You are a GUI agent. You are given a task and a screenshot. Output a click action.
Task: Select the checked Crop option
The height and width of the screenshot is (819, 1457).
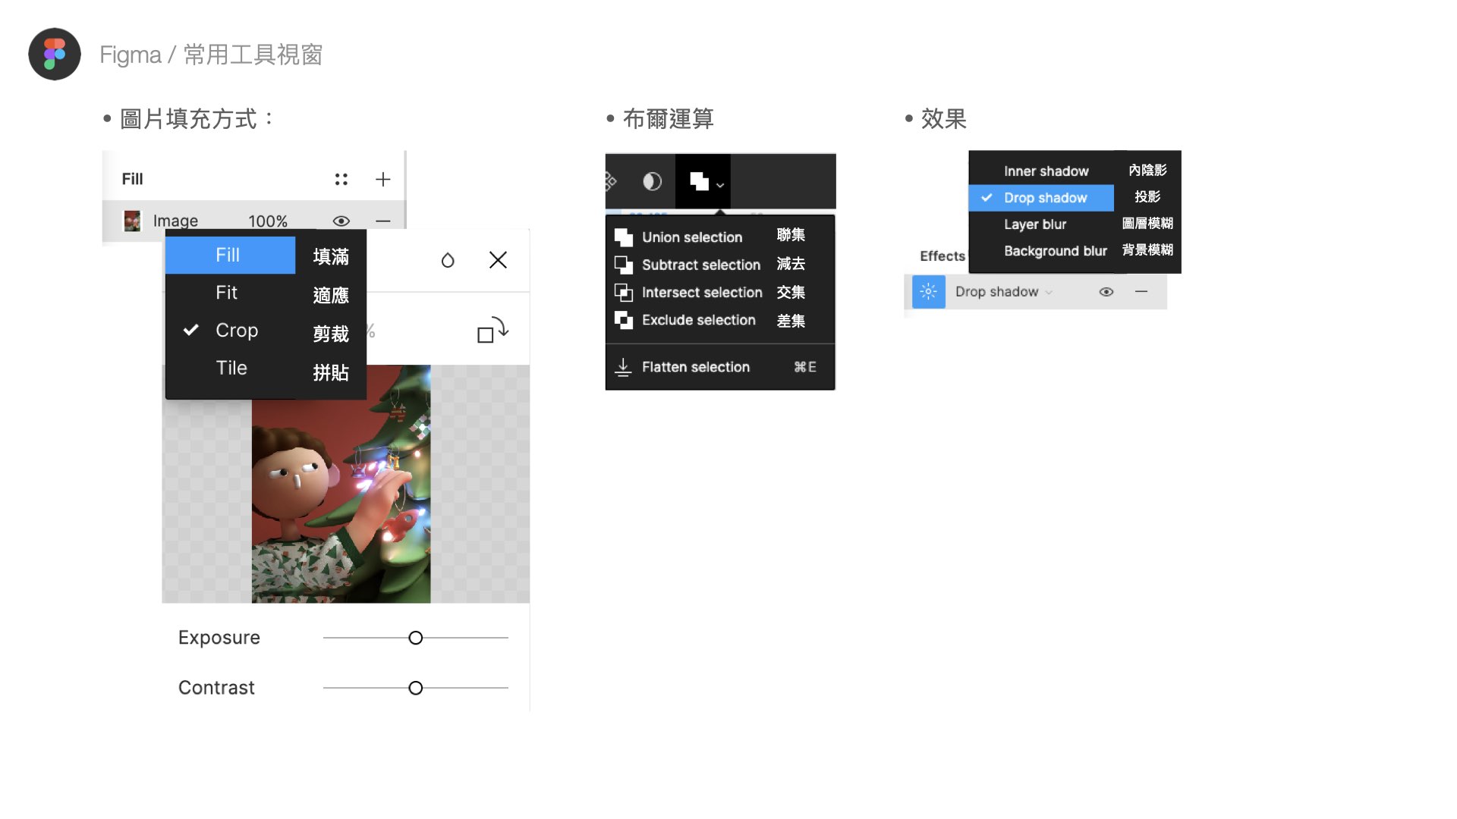click(x=236, y=331)
